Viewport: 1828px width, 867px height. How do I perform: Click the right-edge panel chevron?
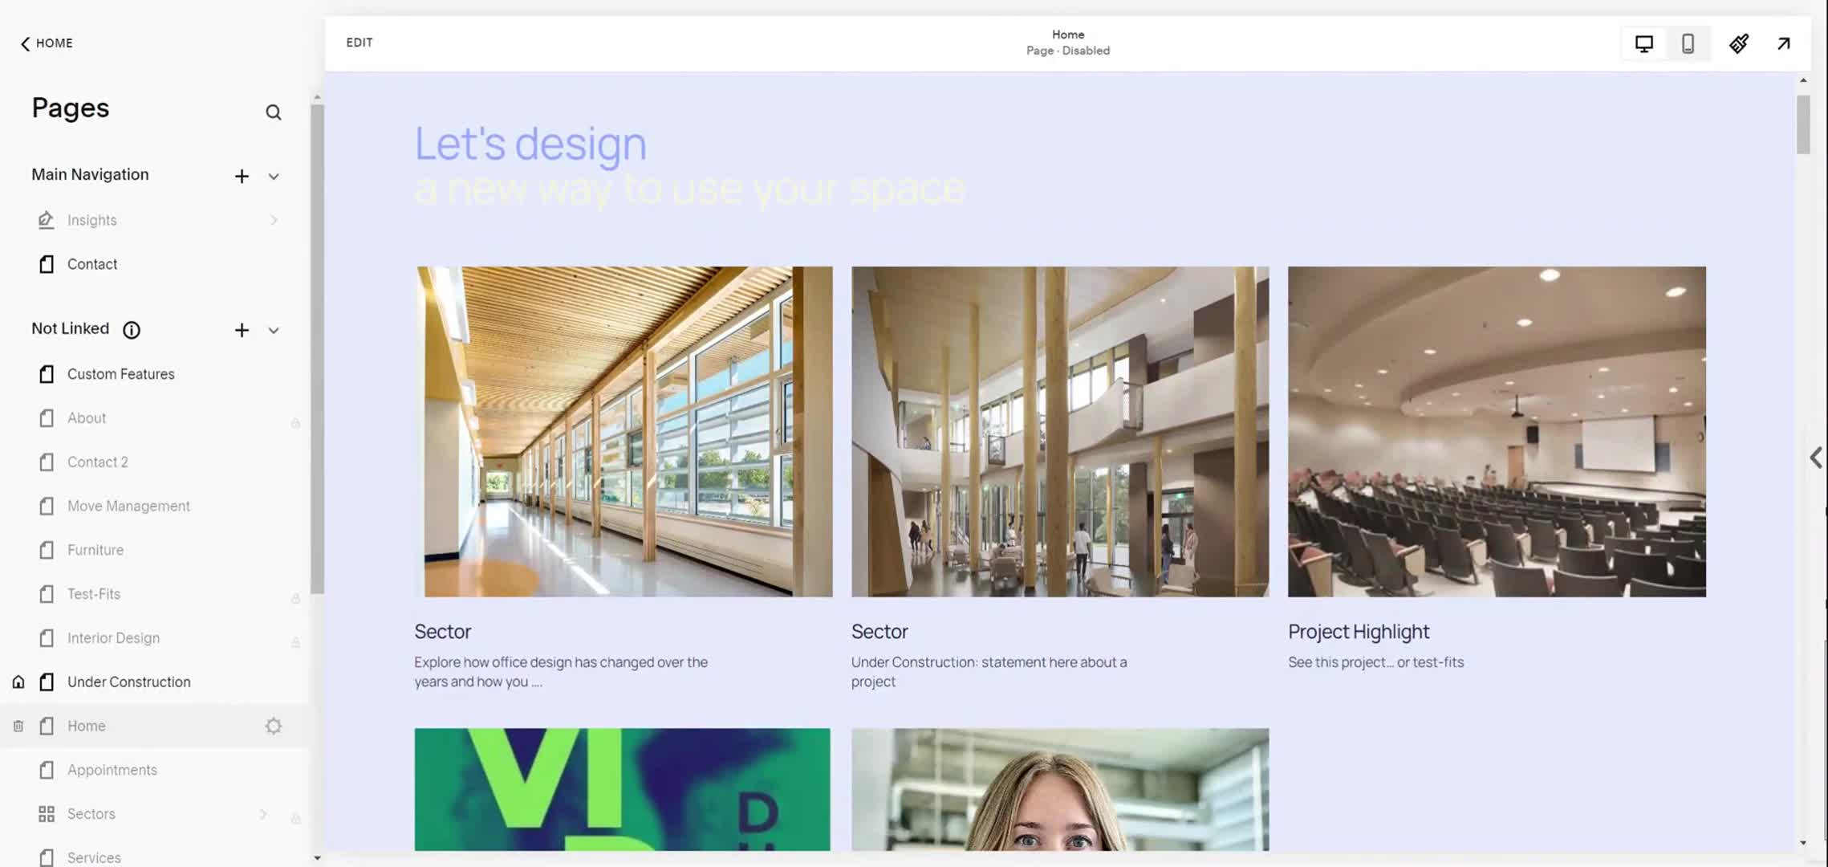tap(1816, 458)
